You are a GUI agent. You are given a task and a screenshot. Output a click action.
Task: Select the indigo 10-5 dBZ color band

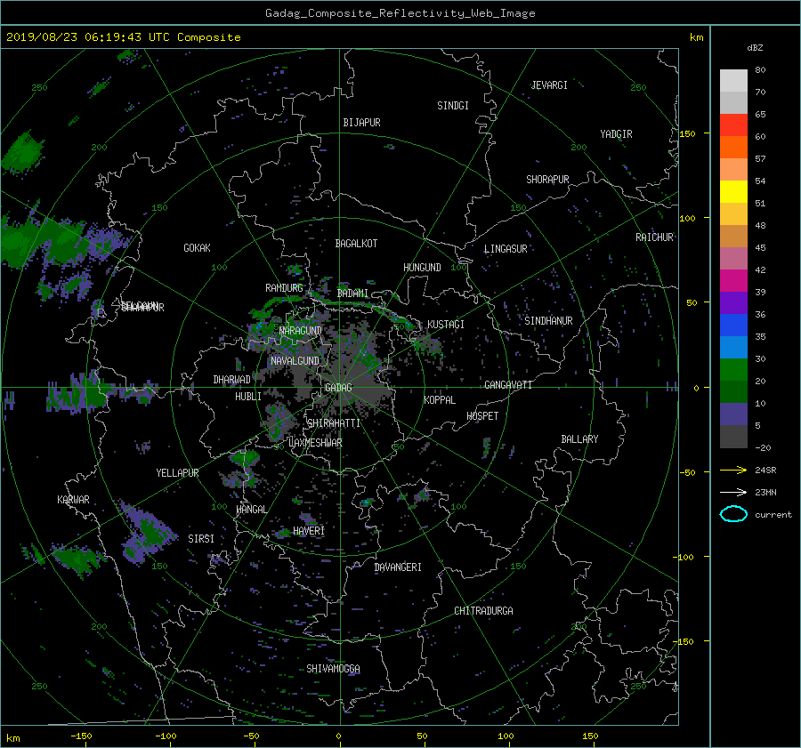tap(733, 414)
